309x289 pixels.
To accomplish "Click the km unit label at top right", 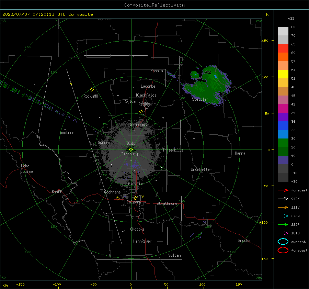I will pos(268,14).
